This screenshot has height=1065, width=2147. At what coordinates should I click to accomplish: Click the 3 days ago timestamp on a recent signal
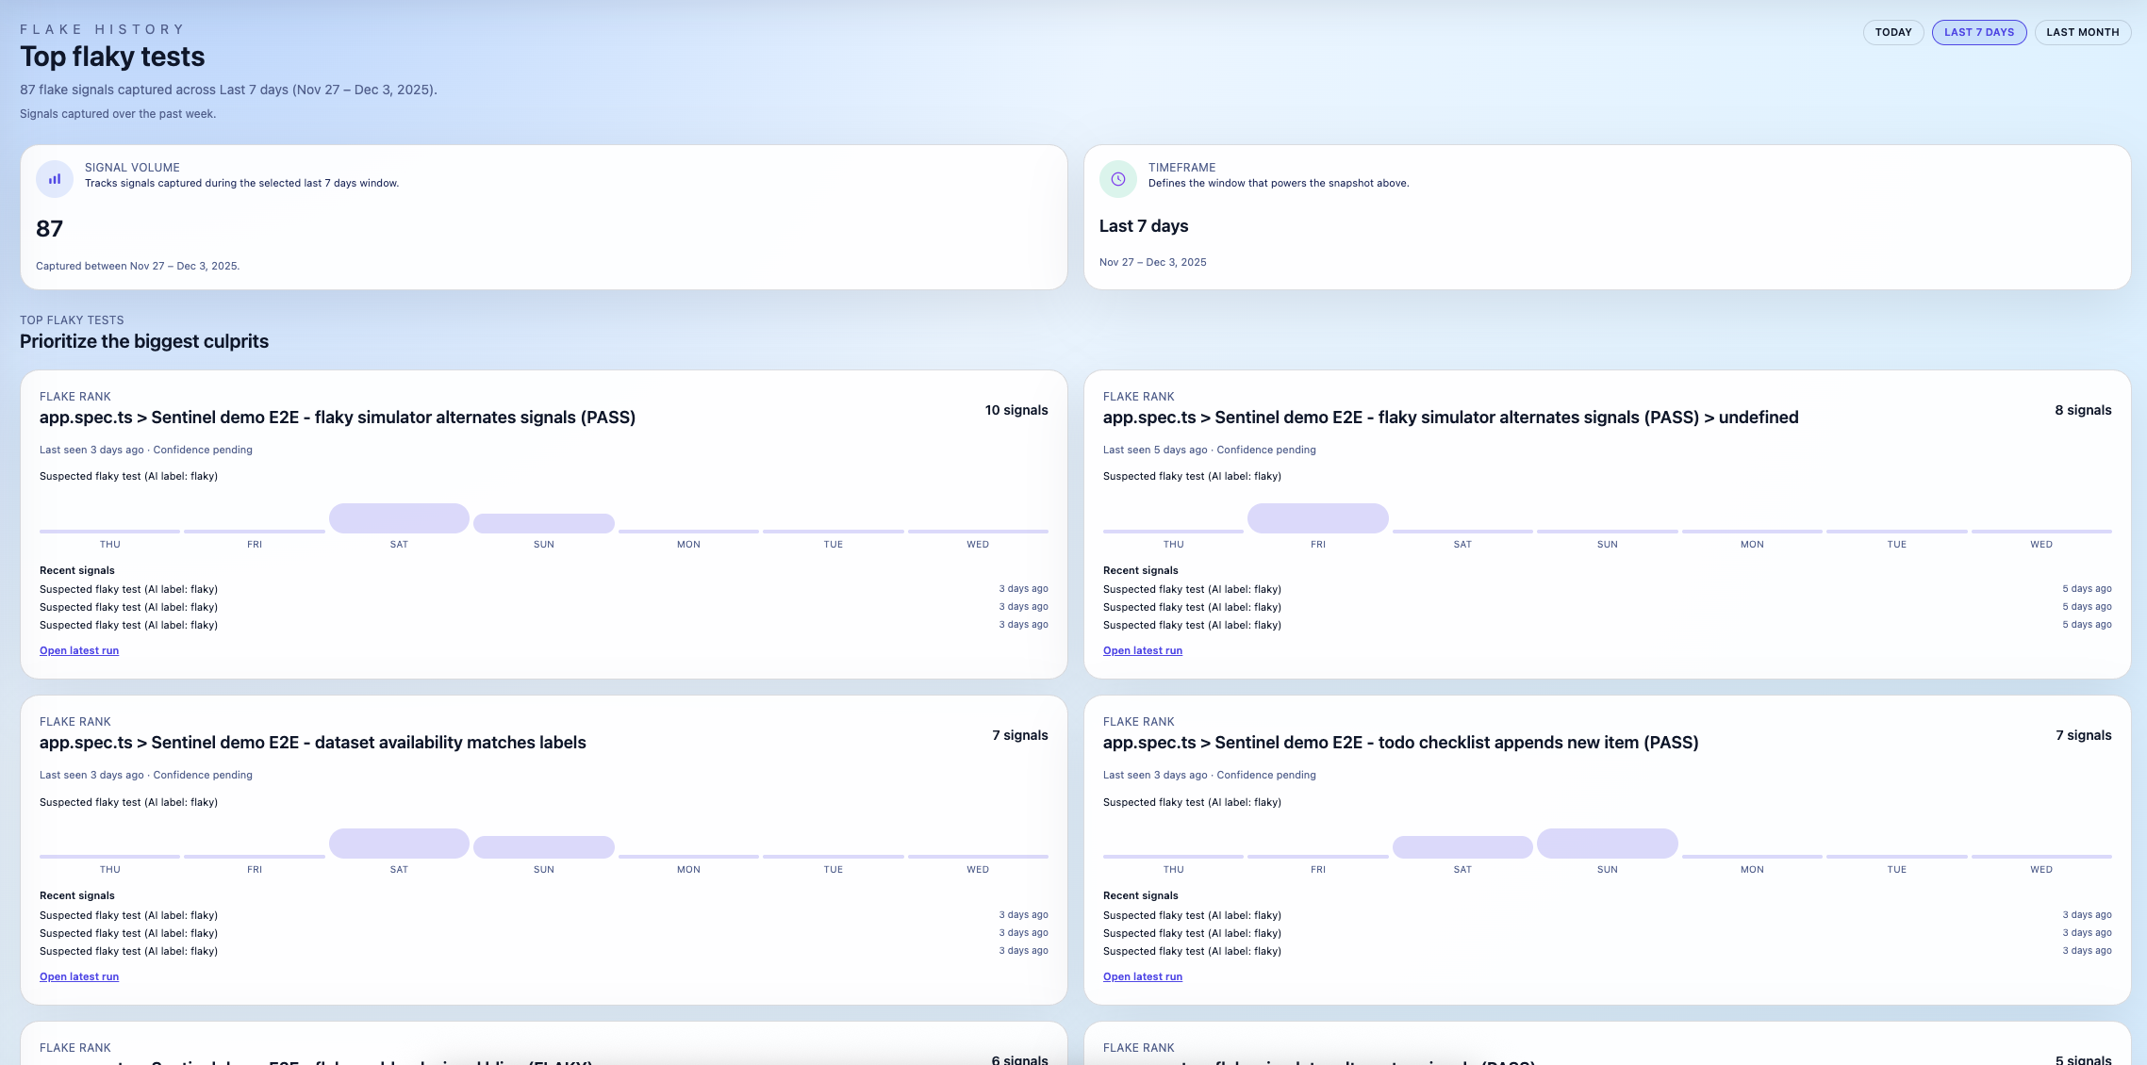tap(1023, 588)
